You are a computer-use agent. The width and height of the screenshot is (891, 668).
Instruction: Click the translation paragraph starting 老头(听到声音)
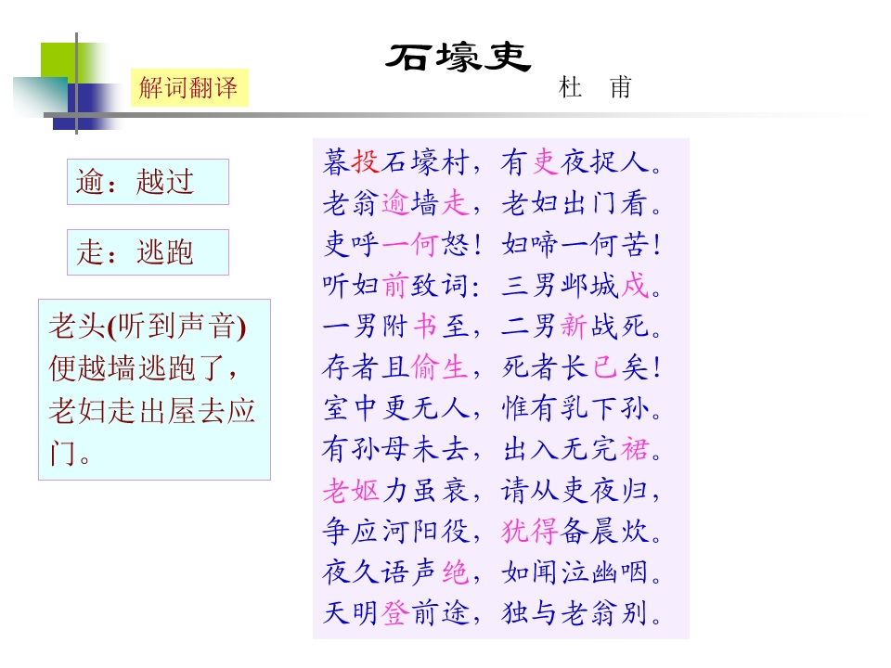click(x=155, y=390)
